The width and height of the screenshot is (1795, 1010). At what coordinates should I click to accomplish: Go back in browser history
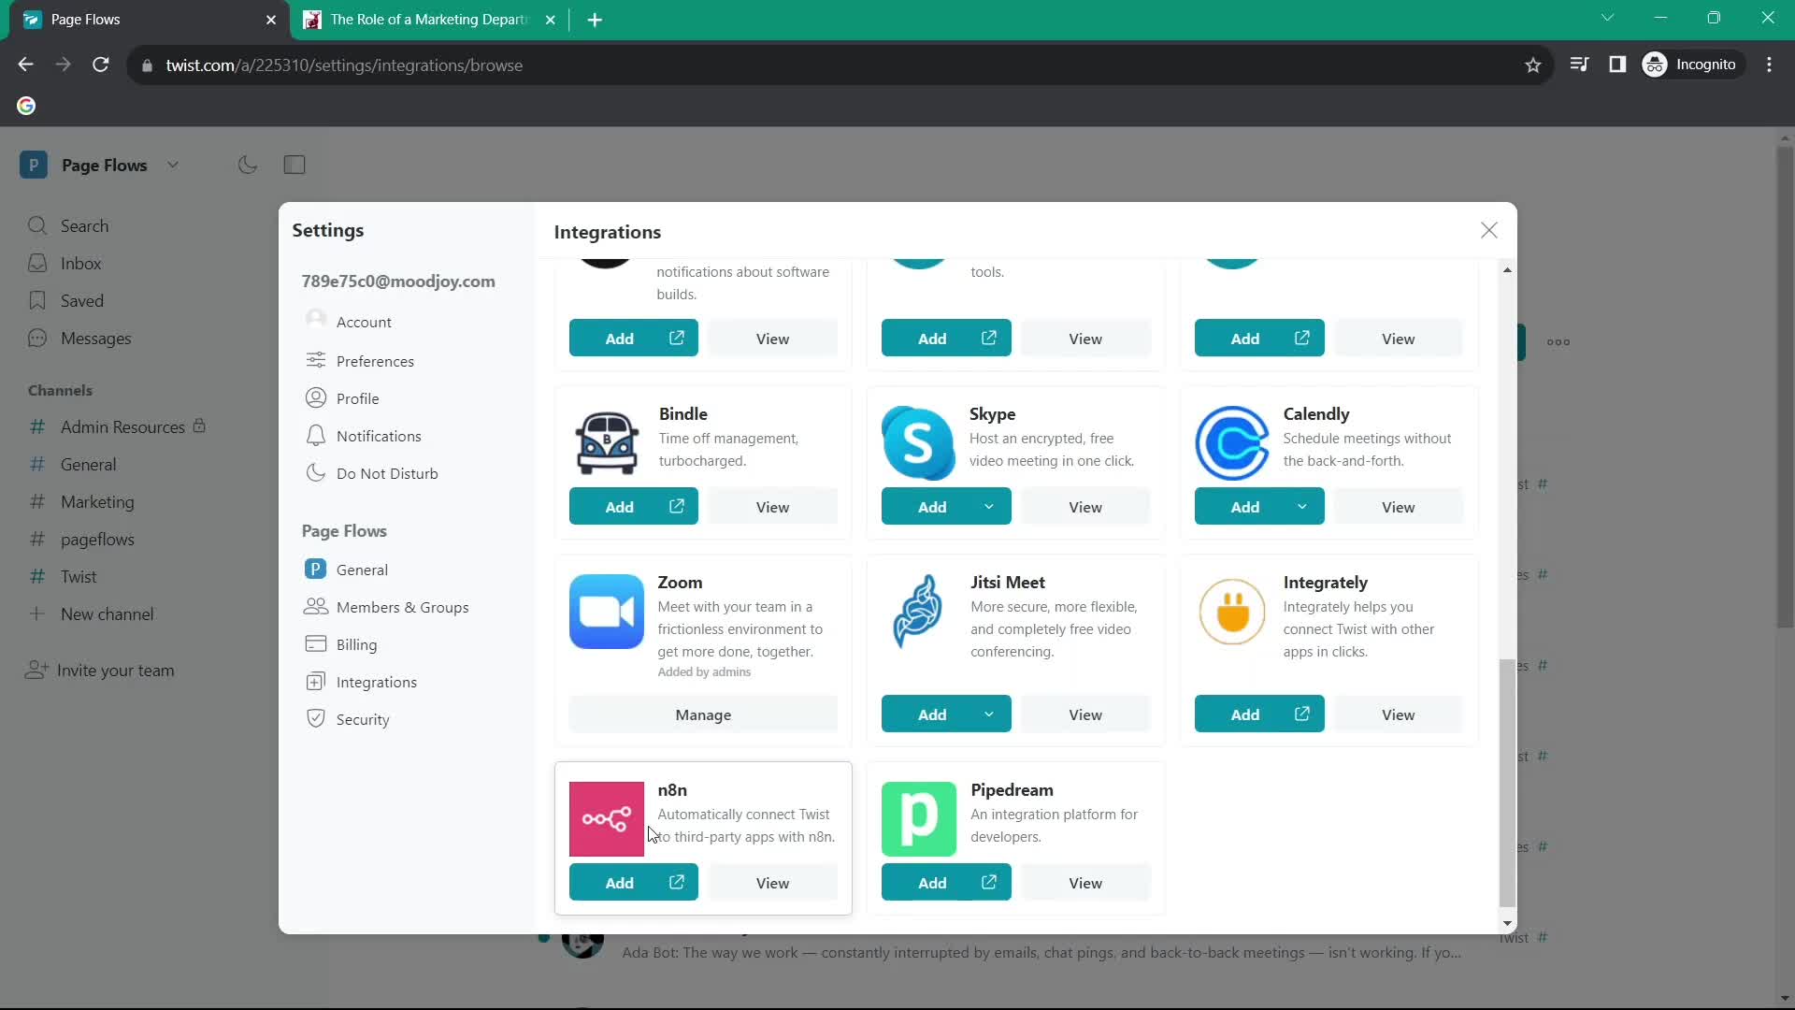(x=25, y=65)
